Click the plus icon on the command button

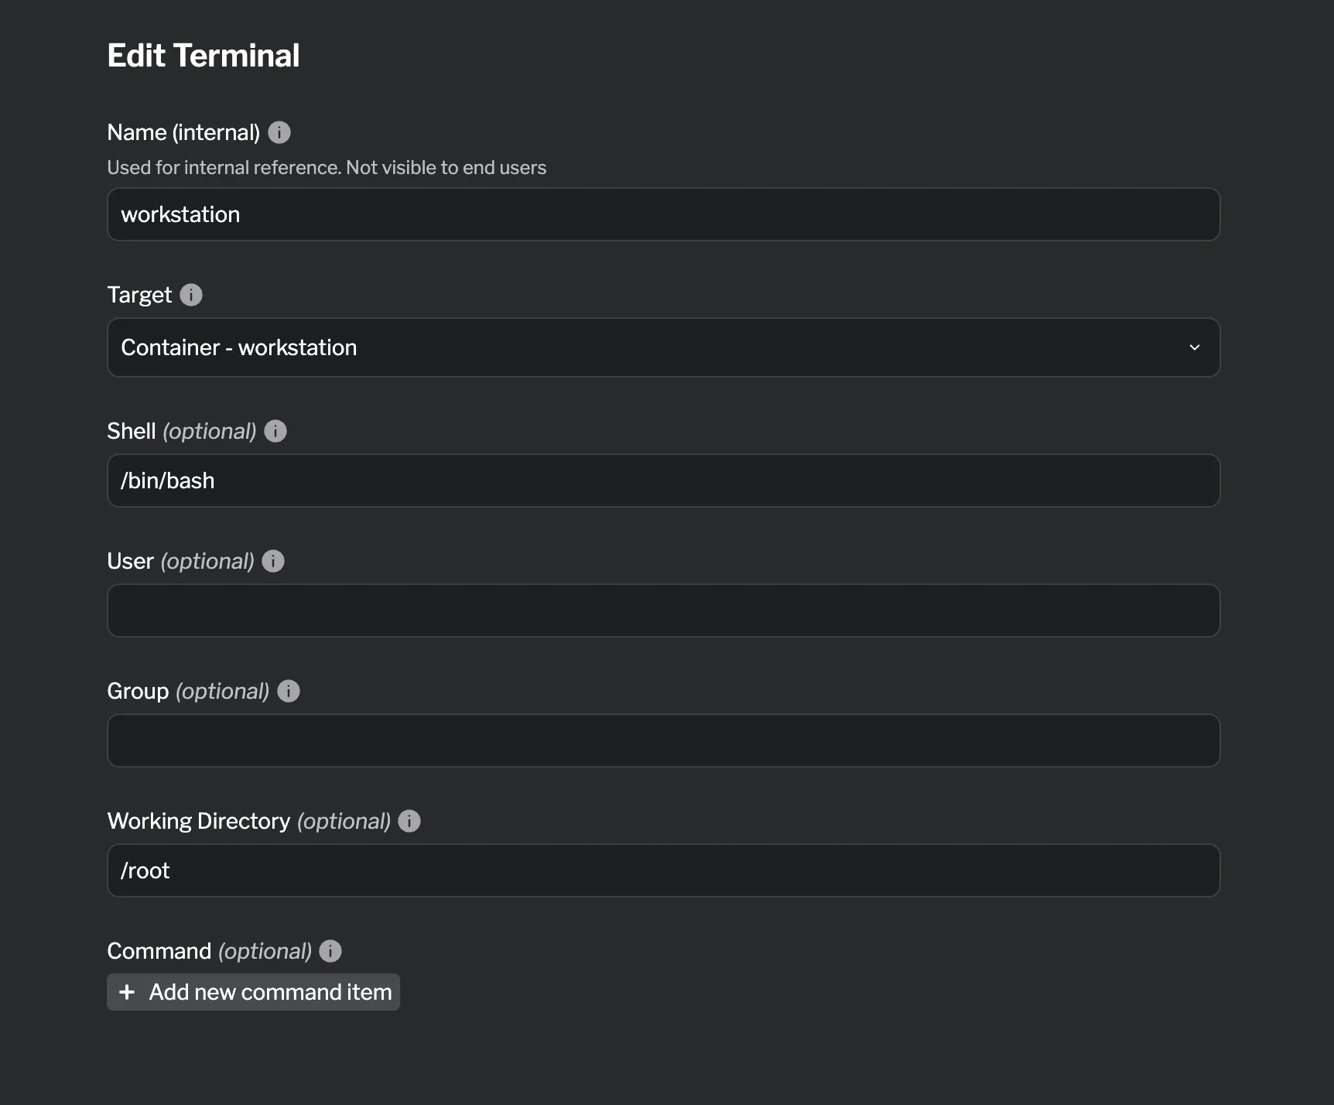pyautogui.click(x=127, y=992)
